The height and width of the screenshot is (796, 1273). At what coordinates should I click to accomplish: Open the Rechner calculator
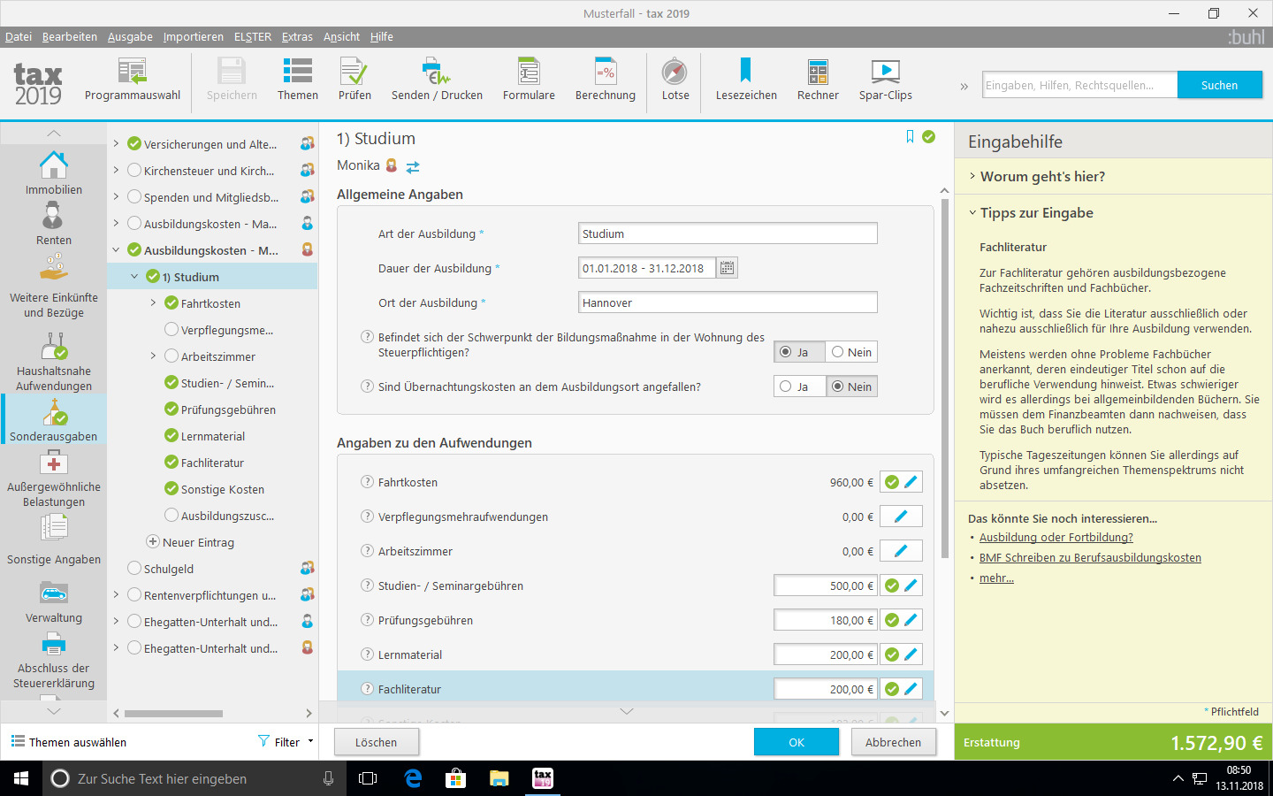(x=818, y=80)
